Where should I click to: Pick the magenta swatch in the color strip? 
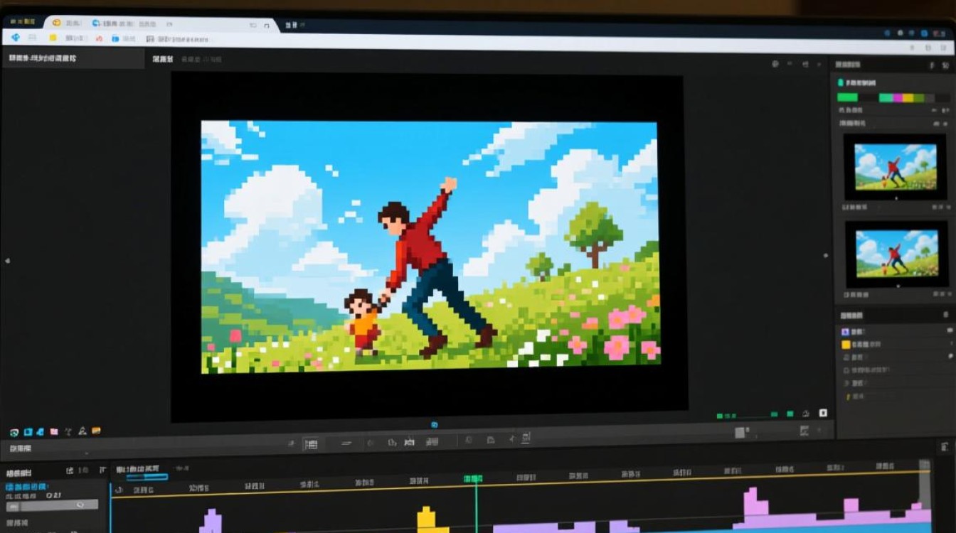(x=898, y=97)
